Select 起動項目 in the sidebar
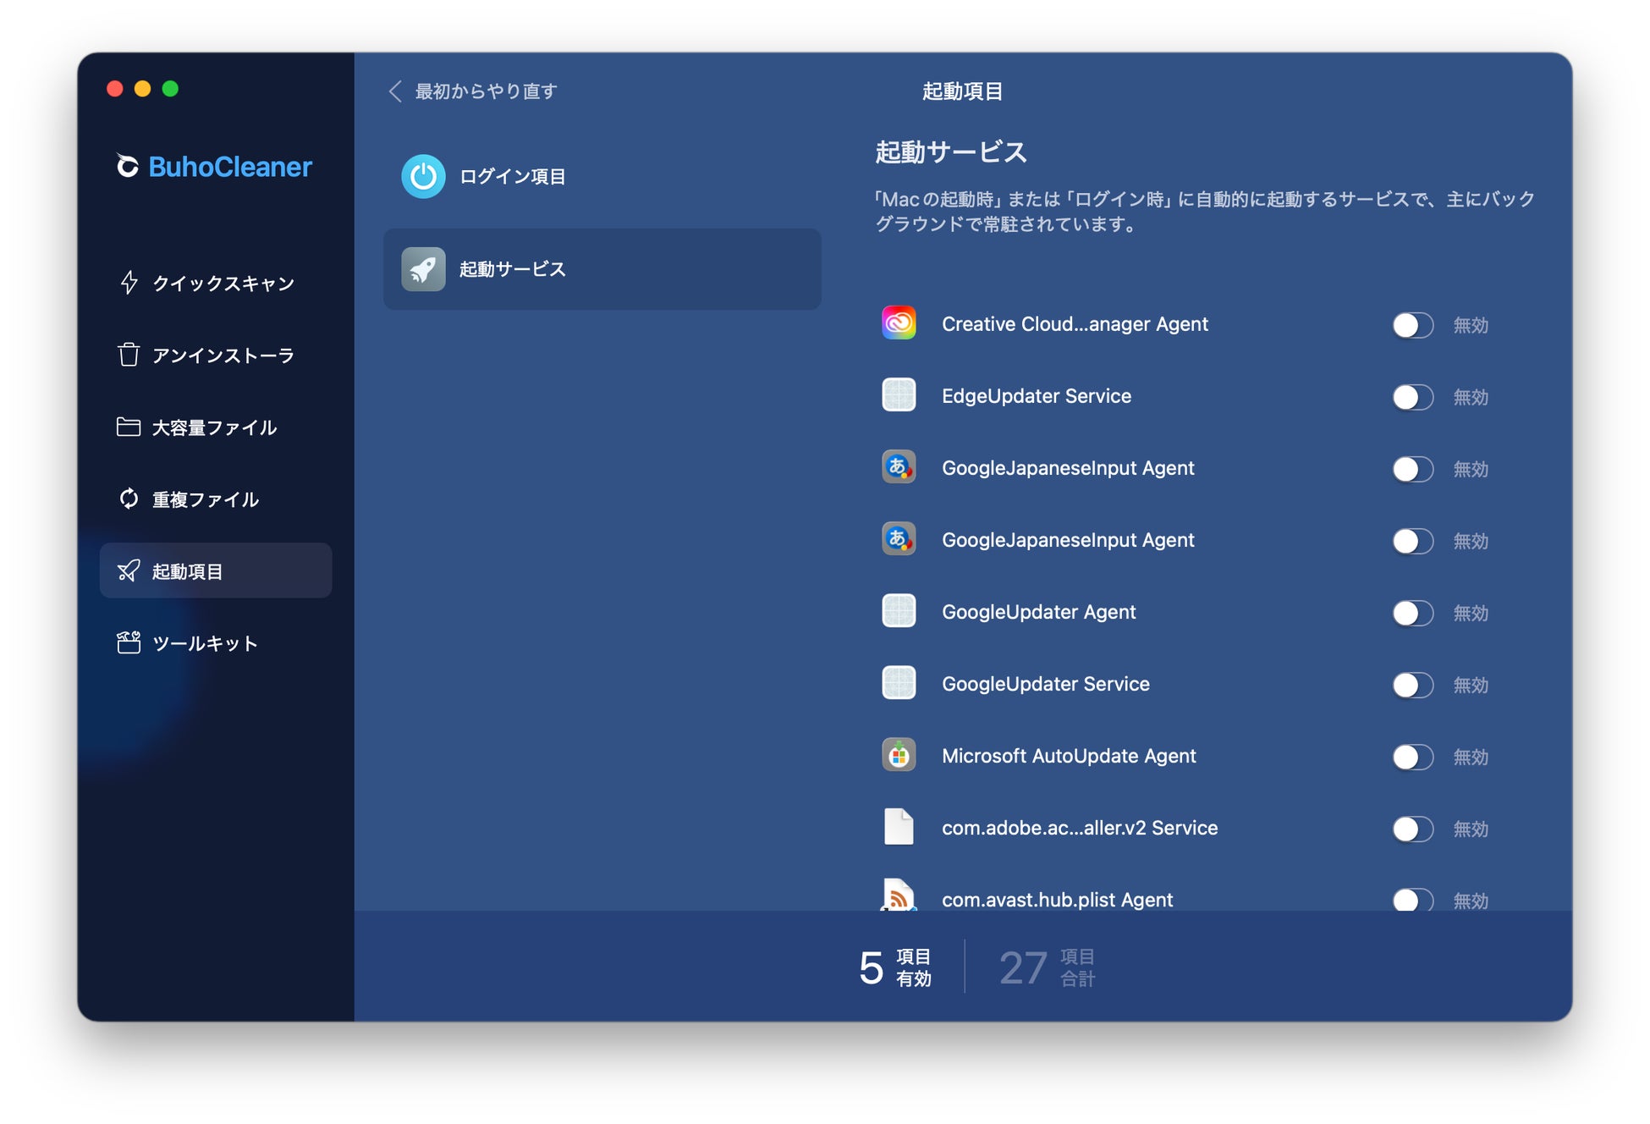Screen dimensions: 1650x1124 tap(216, 571)
